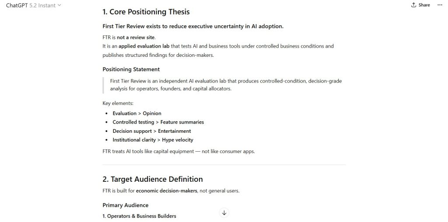The width and height of the screenshot is (448, 222).
Task: Click the Share button
Action: point(420,5)
